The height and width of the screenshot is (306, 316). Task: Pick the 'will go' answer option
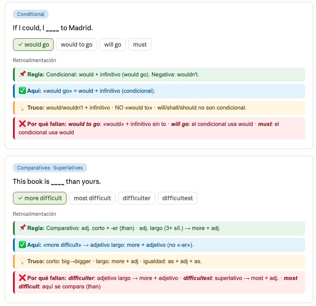(x=113, y=44)
